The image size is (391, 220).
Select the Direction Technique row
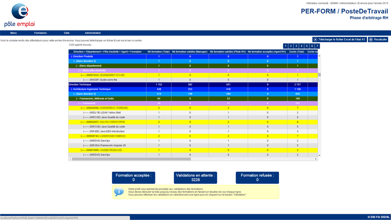coord(193,85)
